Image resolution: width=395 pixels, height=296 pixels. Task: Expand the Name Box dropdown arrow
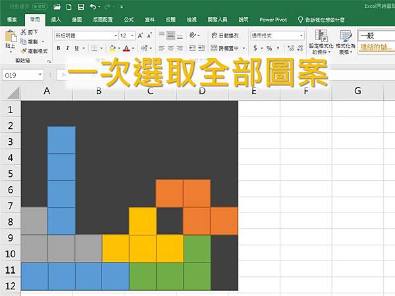[x=39, y=75]
